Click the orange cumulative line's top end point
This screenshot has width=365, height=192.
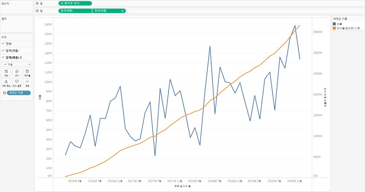pos(300,25)
